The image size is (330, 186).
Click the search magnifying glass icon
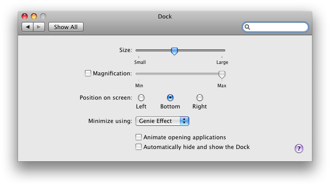point(248,27)
